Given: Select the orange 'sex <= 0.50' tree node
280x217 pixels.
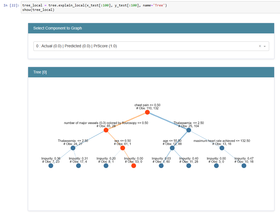Looking at the screenshot, I should tap(123, 148).
